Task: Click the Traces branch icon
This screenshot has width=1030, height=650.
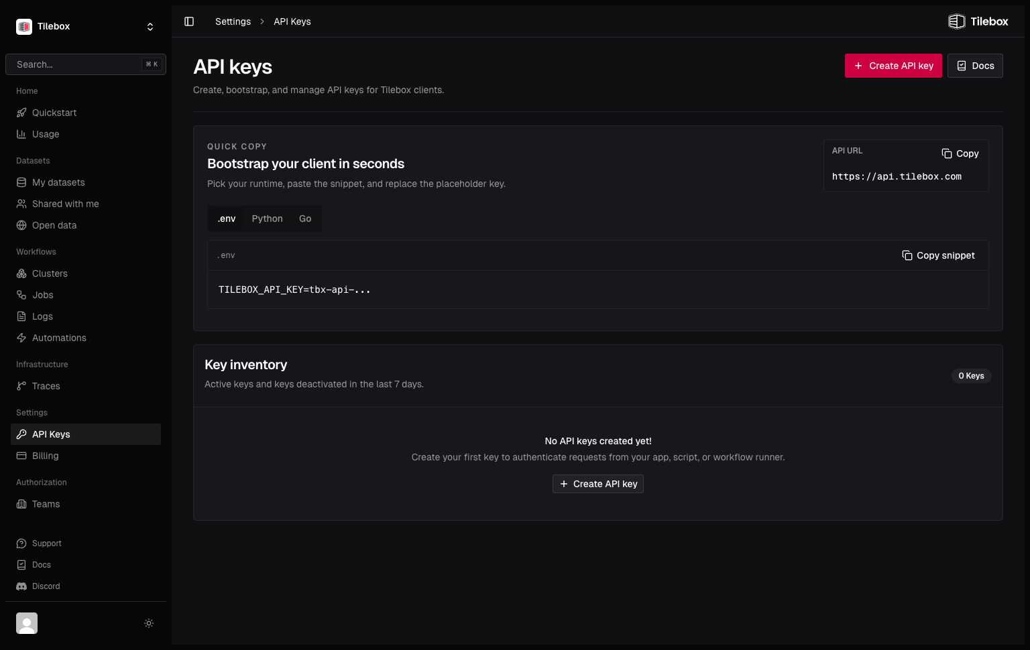Action: (x=21, y=386)
